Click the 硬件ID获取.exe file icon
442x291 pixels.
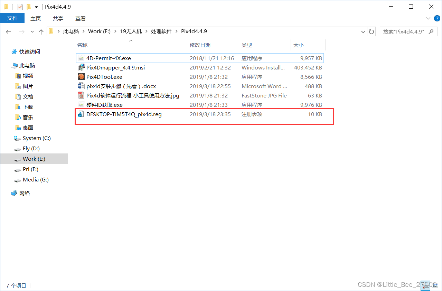point(81,105)
